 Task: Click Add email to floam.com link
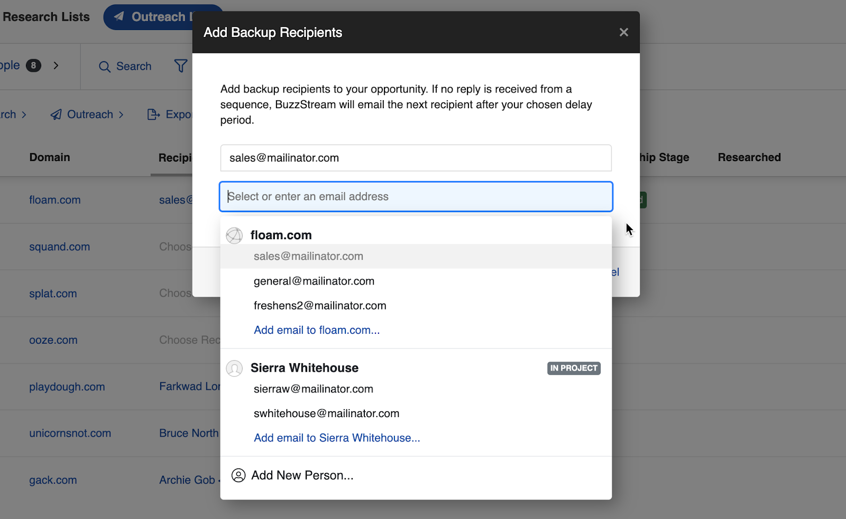click(317, 330)
